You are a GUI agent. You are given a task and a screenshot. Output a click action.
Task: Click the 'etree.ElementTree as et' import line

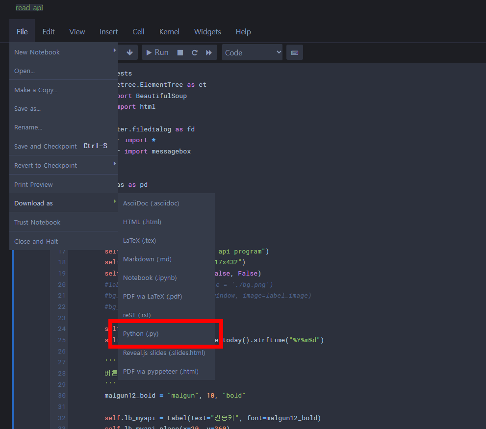(x=162, y=85)
